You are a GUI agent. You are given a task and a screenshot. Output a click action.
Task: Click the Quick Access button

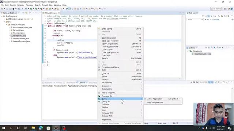click(x=216, y=9)
